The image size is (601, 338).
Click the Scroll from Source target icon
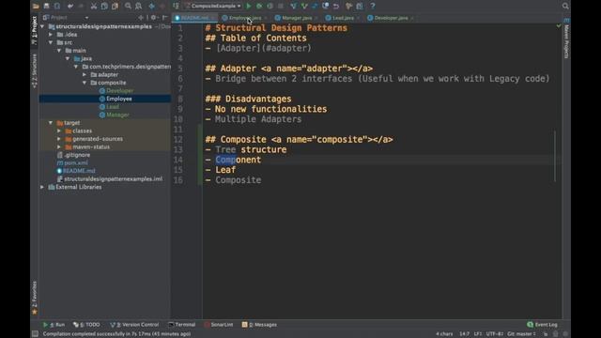coord(141,18)
